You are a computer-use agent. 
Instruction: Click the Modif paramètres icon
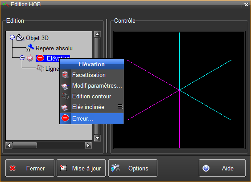(65, 86)
